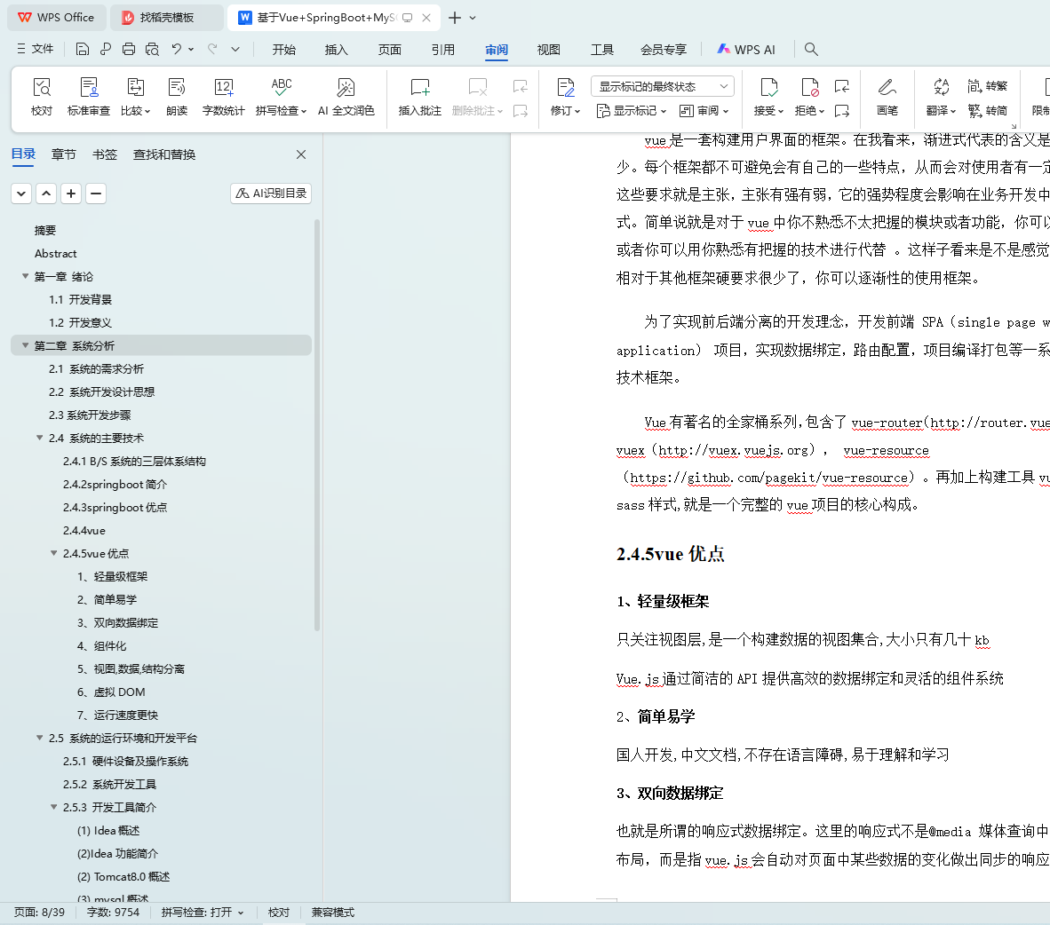Open 标准审查 standards review tool
Image resolution: width=1050 pixels, height=925 pixels.
pos(89,97)
